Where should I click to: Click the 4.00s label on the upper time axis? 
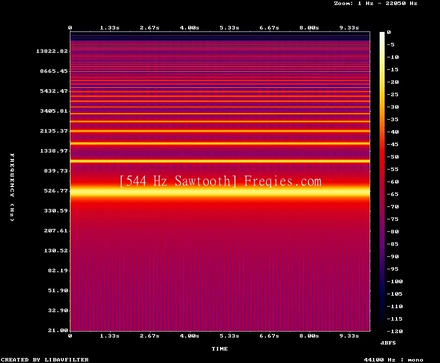tap(190, 28)
